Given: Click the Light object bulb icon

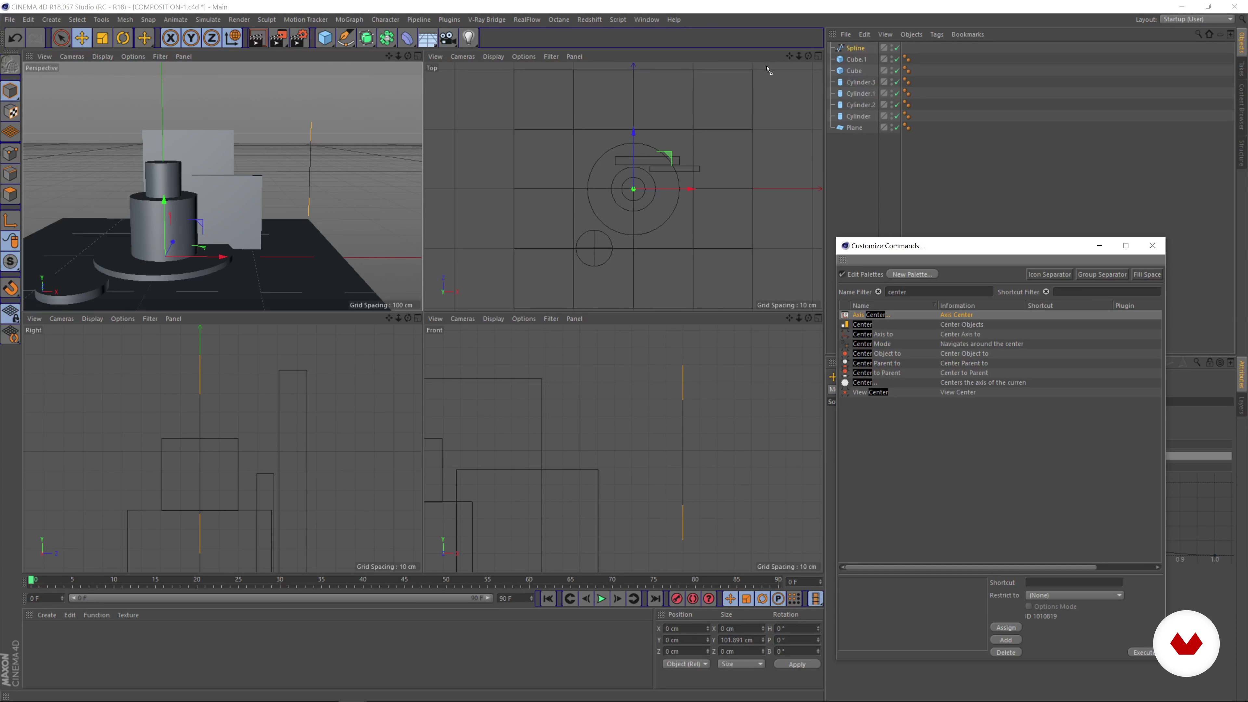Looking at the screenshot, I should 468,38.
